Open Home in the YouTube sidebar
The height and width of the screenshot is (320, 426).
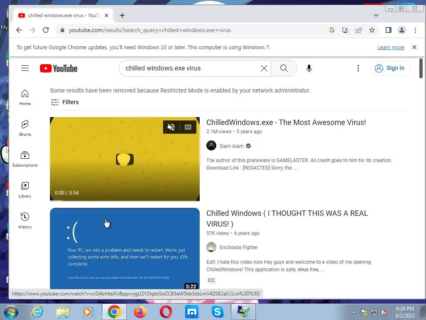tap(25, 97)
